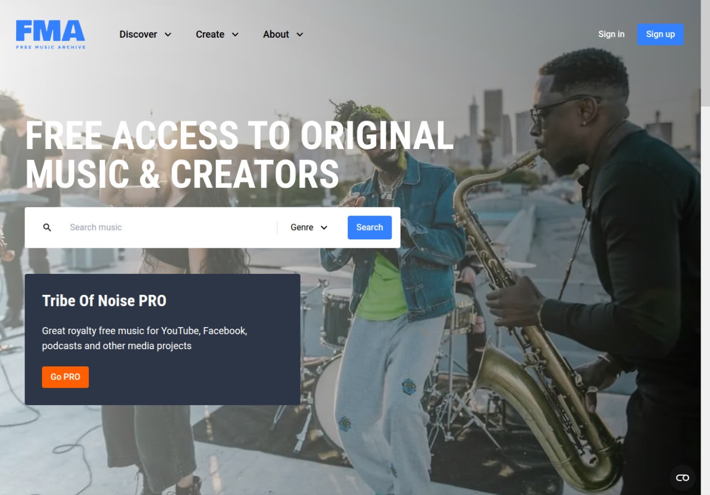Click the round icon in bottom-right corner
Image resolution: width=710 pixels, height=495 pixels.
(x=682, y=477)
